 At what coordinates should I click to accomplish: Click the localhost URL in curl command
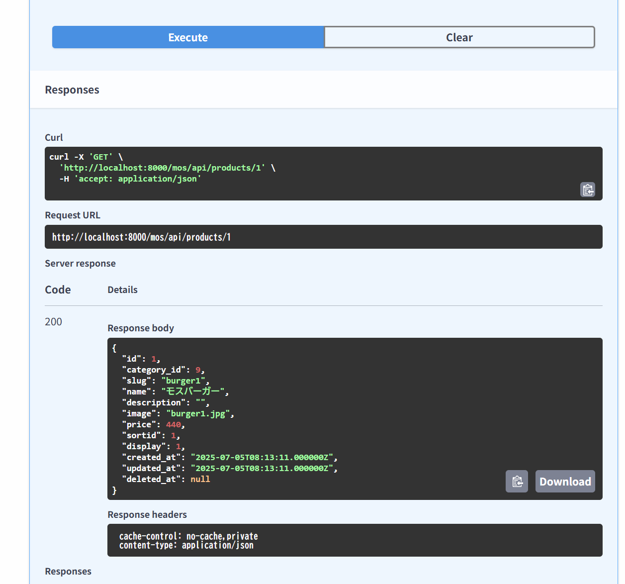(162, 168)
